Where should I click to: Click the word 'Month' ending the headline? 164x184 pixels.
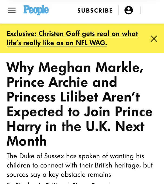[x=27, y=141]
